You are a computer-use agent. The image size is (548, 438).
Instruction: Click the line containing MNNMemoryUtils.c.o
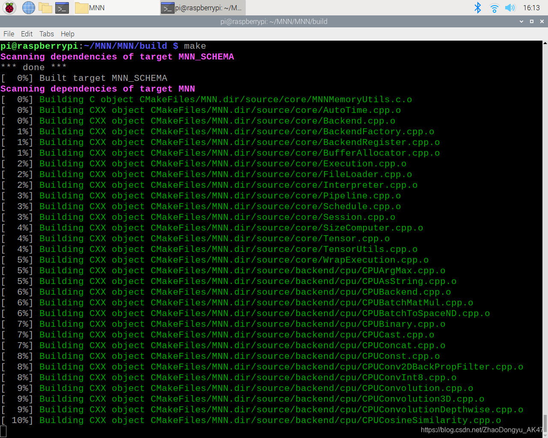206,100
